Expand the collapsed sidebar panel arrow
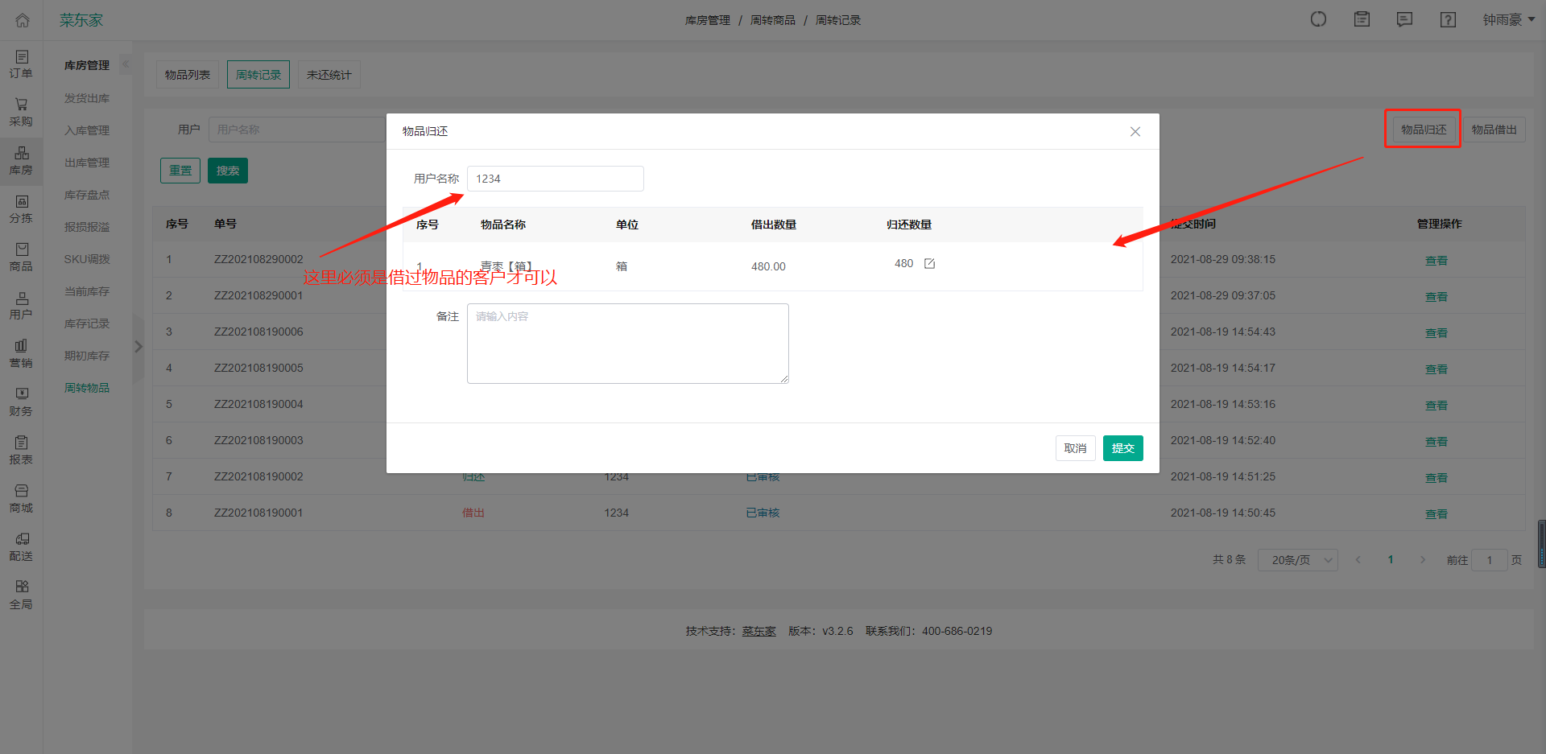This screenshot has width=1546, height=754. (138, 347)
